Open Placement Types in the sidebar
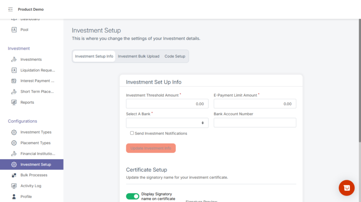This screenshot has width=361, height=202. point(35,143)
